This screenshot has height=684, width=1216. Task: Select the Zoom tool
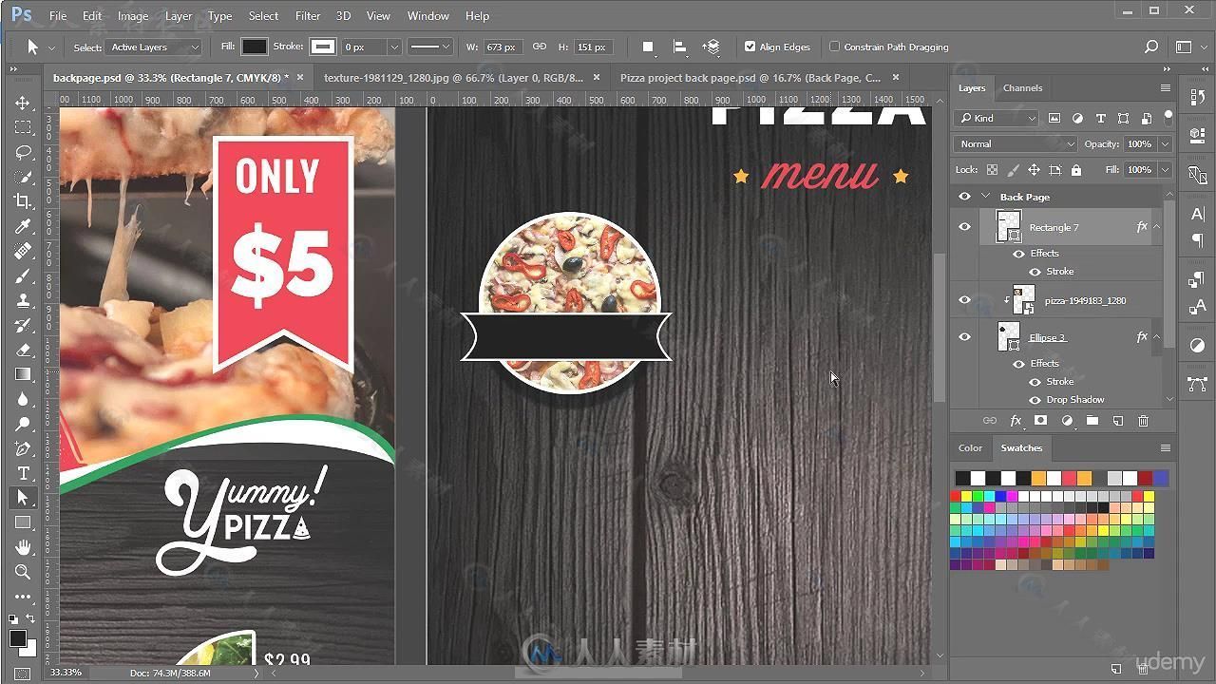point(23,572)
